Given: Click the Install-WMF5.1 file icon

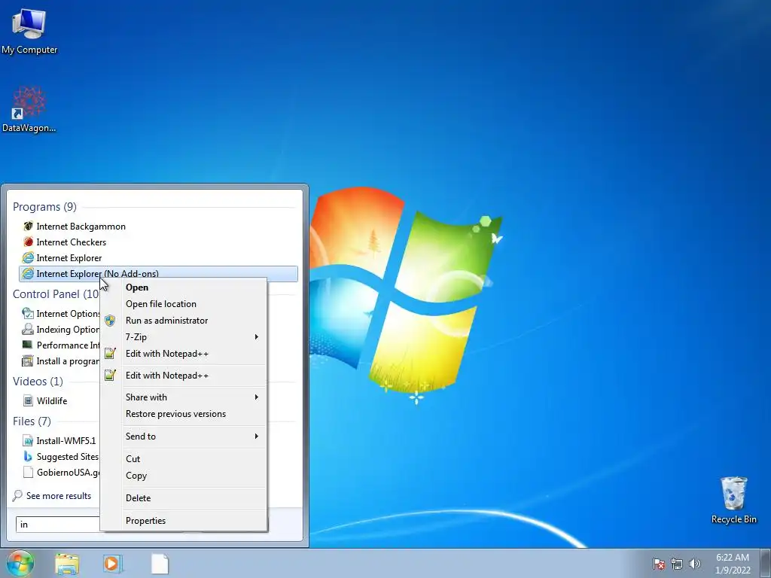Looking at the screenshot, I should (28, 440).
